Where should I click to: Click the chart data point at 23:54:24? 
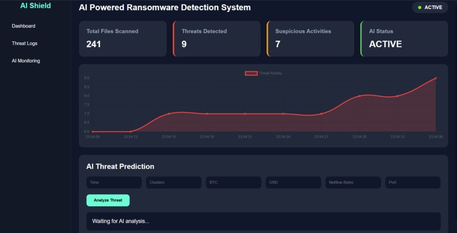pos(283,113)
